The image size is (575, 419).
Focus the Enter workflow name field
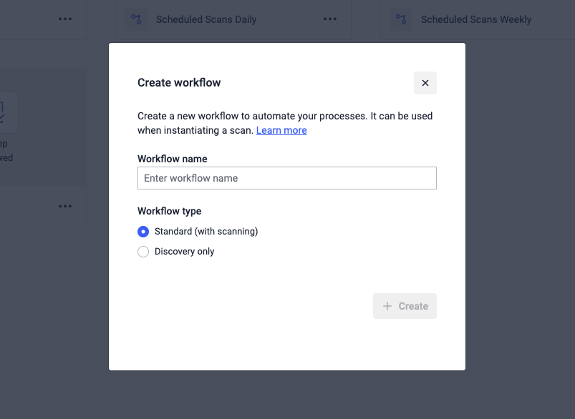286,178
